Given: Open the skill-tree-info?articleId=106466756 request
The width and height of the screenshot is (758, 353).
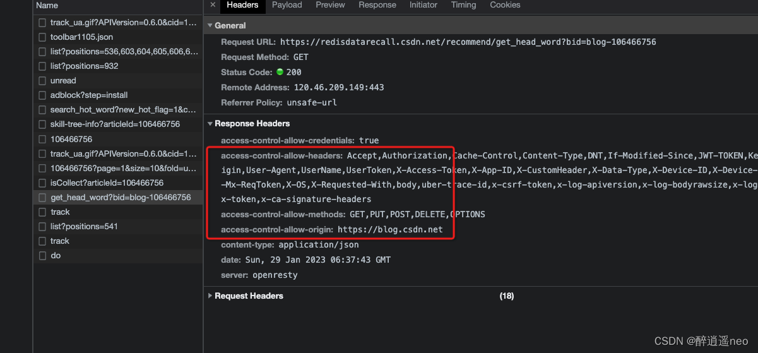Looking at the screenshot, I should (x=115, y=124).
